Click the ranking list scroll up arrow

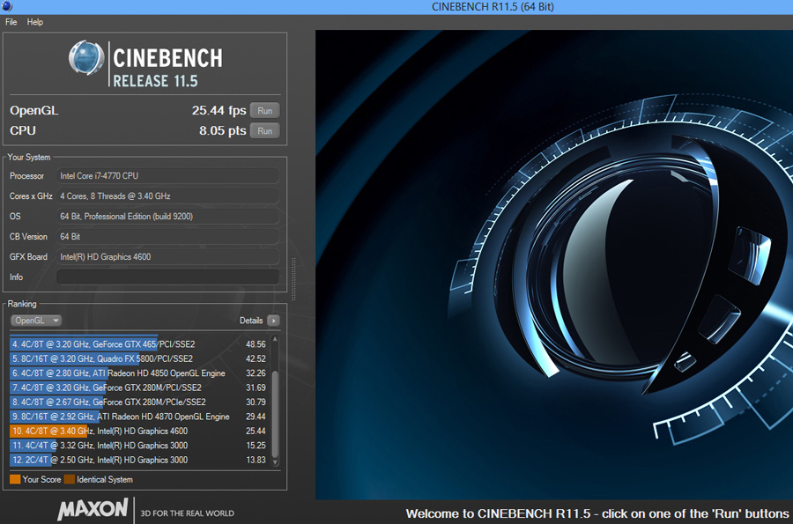point(275,339)
